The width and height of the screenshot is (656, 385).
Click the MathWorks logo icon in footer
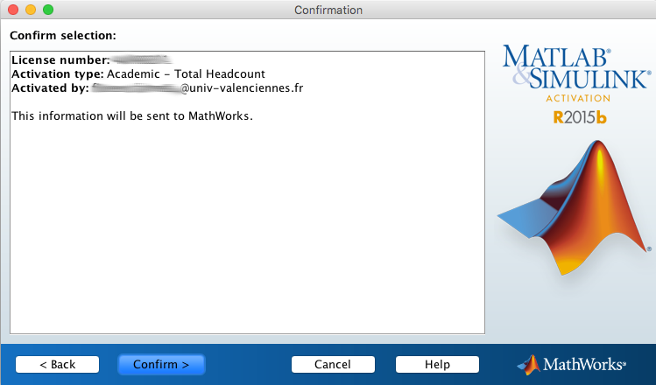tap(529, 364)
